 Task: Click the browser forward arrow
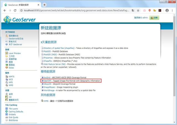point(10,11)
